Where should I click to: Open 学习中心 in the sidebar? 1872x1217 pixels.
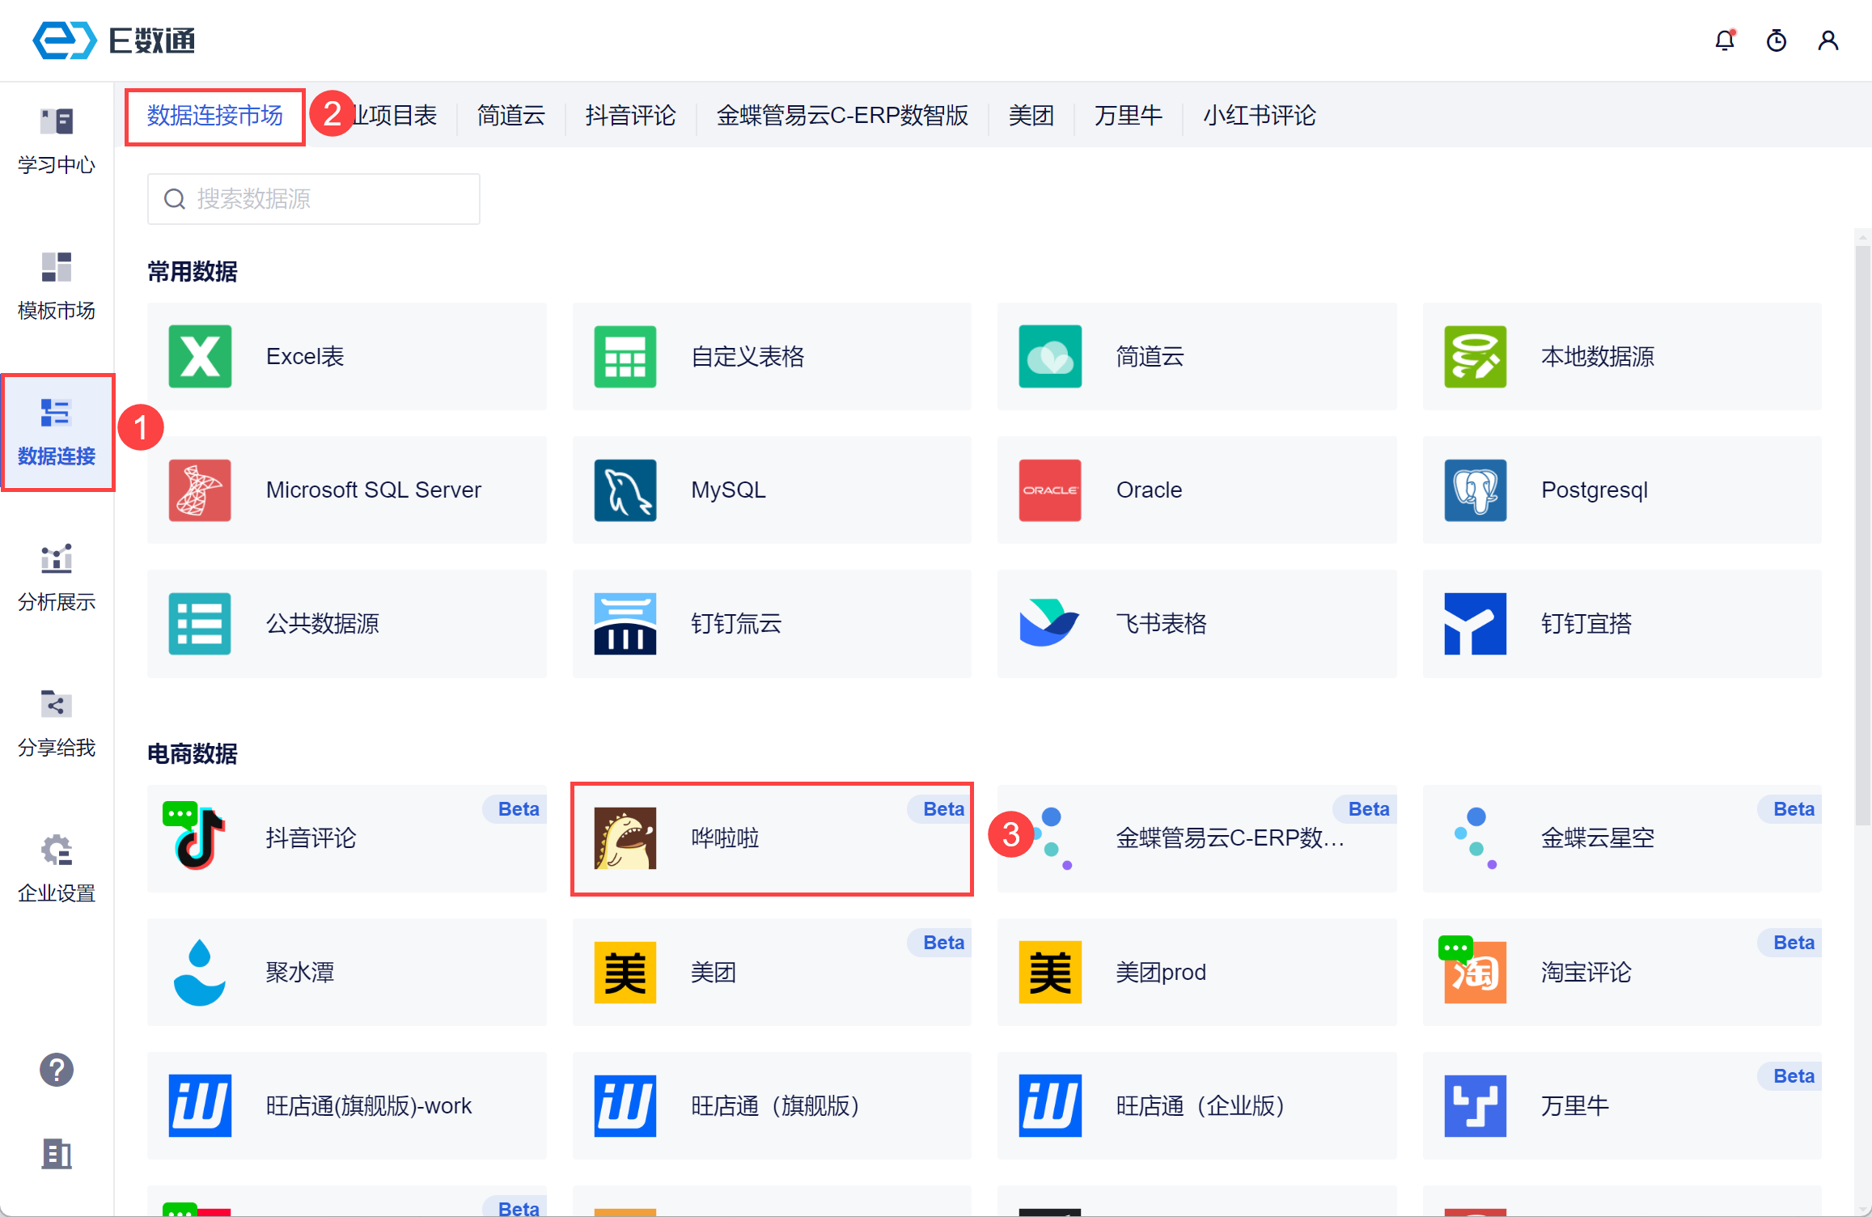tap(57, 139)
